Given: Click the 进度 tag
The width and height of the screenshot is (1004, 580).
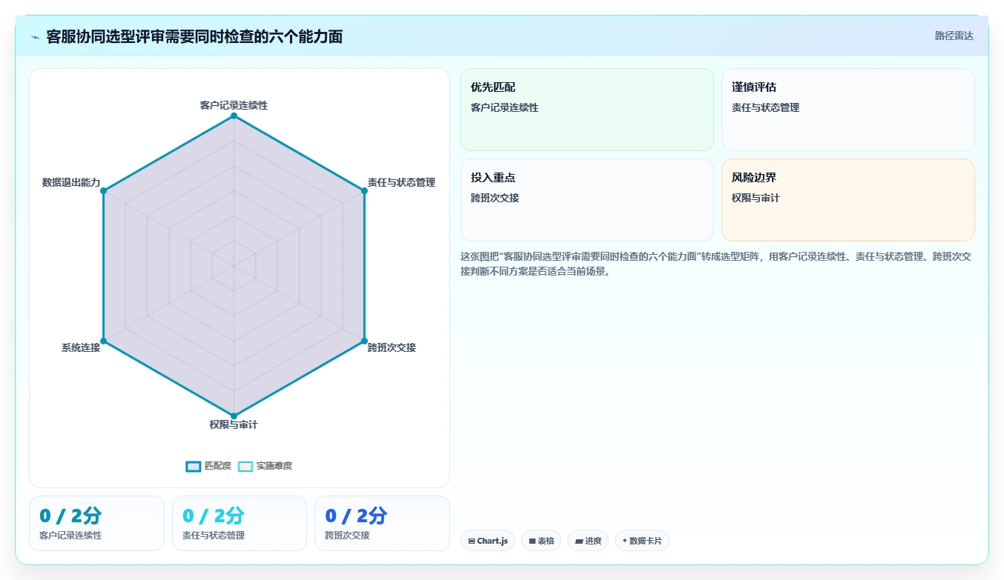Looking at the screenshot, I should [588, 541].
